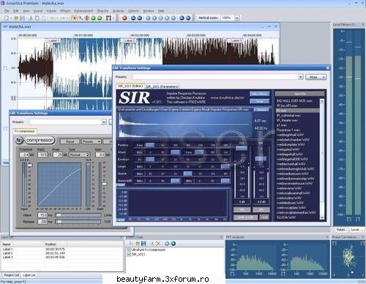Image resolution: width=366 pixels, height=284 pixels.
Task: Click the red Record button
Action: (124, 18)
